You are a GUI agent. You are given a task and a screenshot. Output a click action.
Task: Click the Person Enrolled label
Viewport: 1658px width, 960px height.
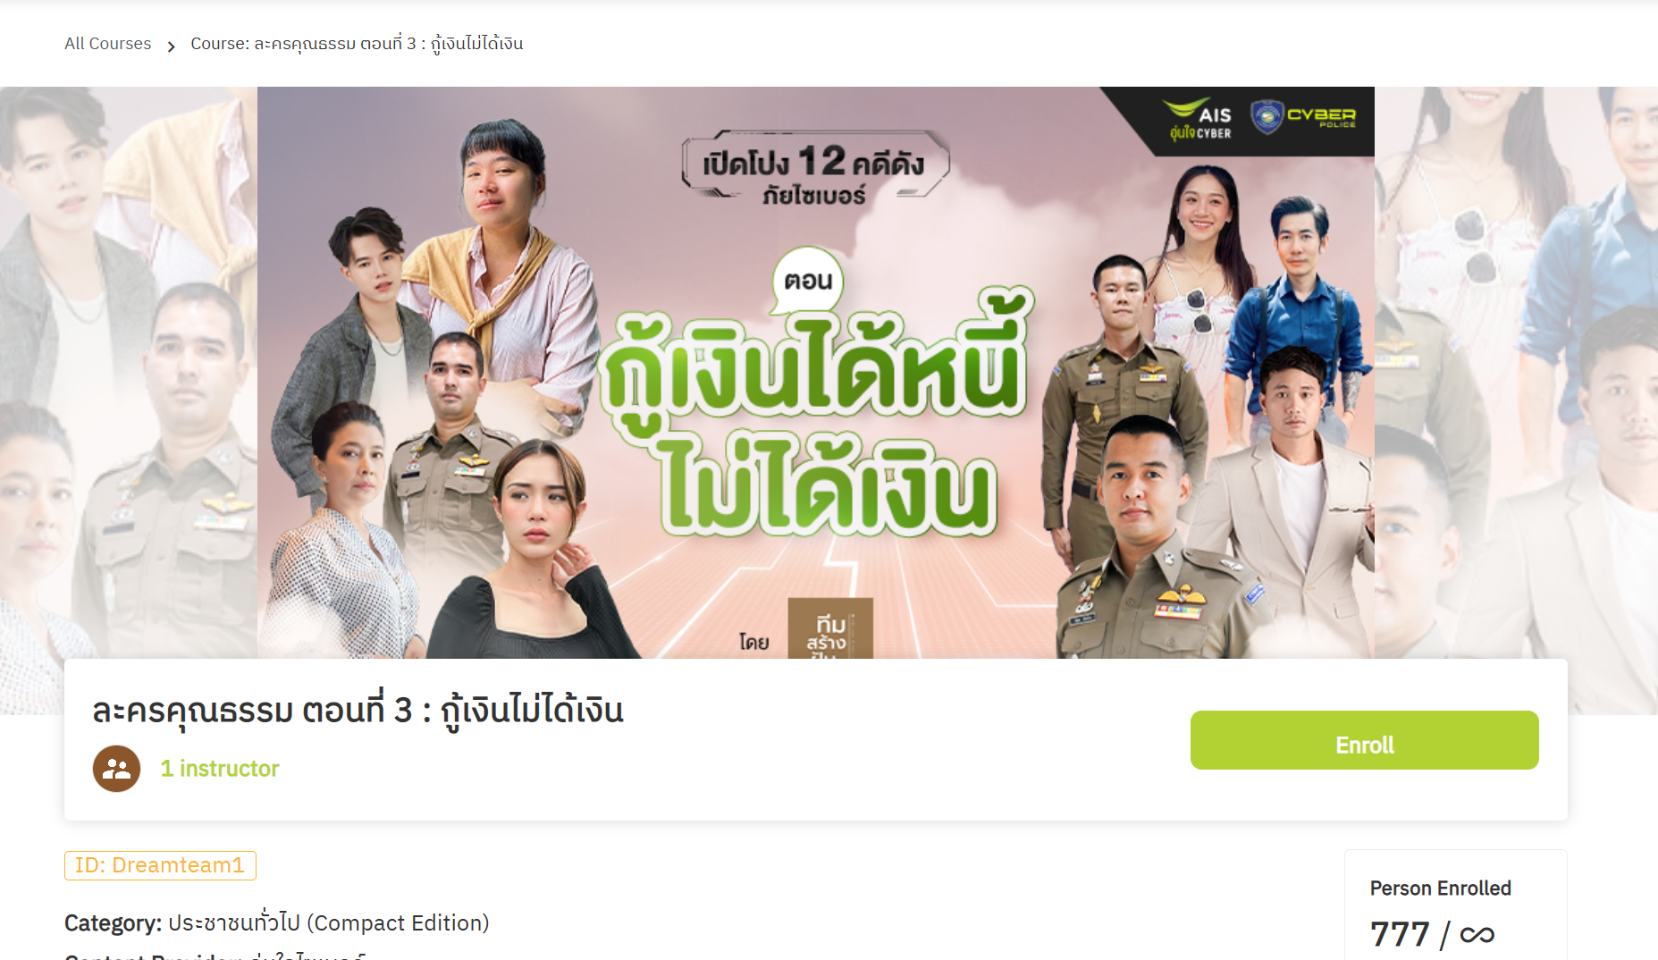(x=1440, y=888)
